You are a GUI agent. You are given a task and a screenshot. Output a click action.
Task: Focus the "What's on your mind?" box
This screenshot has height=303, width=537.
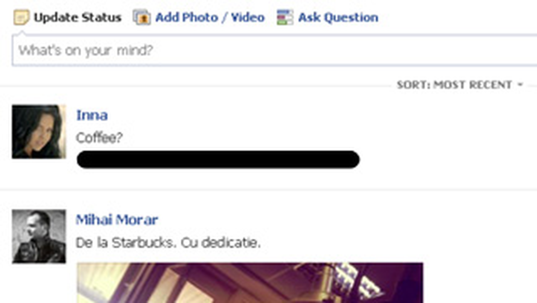[274, 51]
